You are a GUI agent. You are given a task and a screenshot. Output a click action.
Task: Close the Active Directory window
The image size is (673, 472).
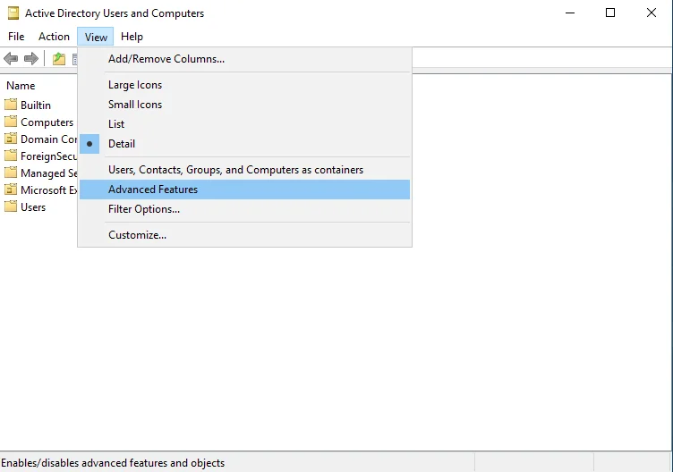(652, 13)
